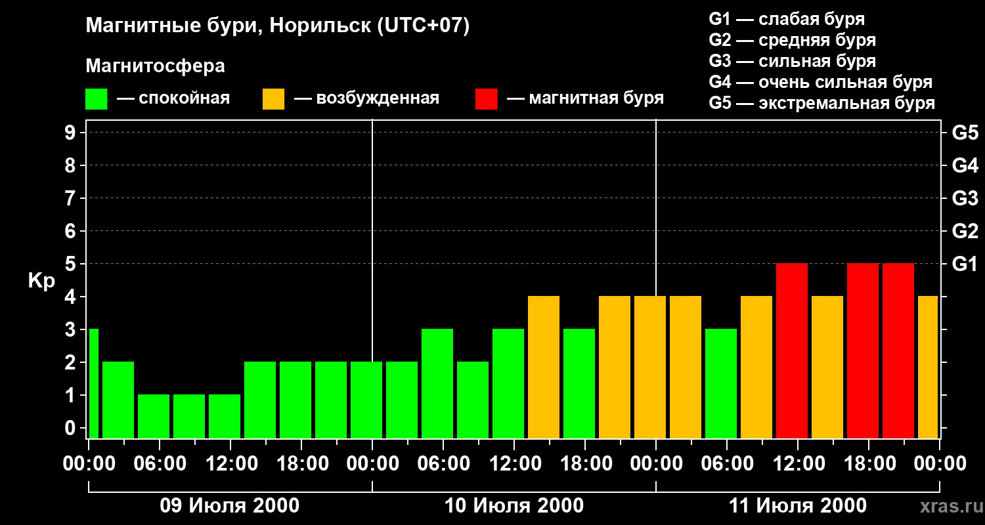The height and width of the screenshot is (525, 985).
Task: Click the final narrow orange bar ending 11 Июля
Action: tap(928, 367)
